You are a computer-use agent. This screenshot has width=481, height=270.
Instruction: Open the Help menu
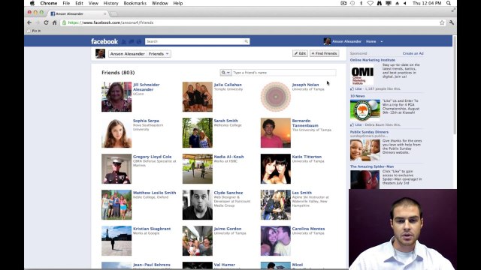coord(178,3)
